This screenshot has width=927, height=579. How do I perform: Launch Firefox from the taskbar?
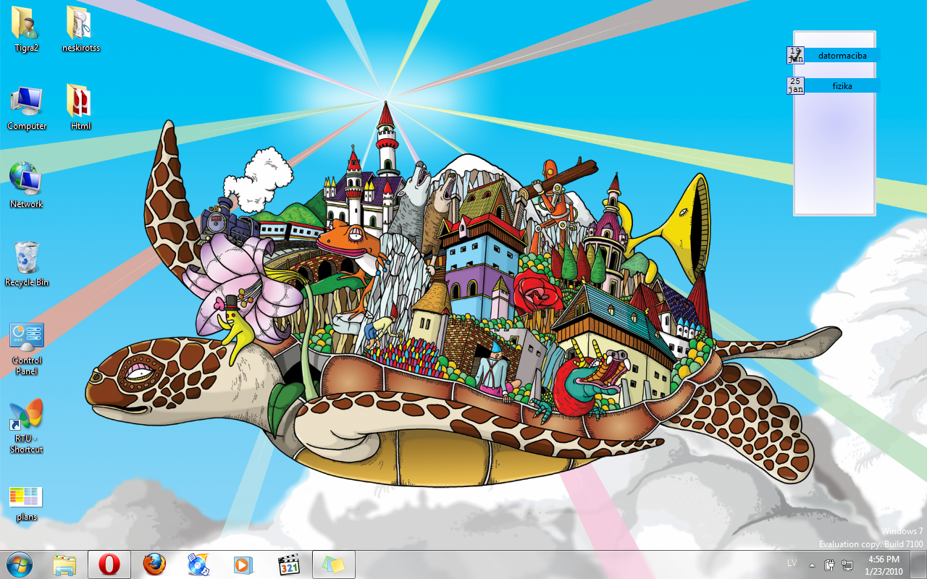tap(154, 565)
